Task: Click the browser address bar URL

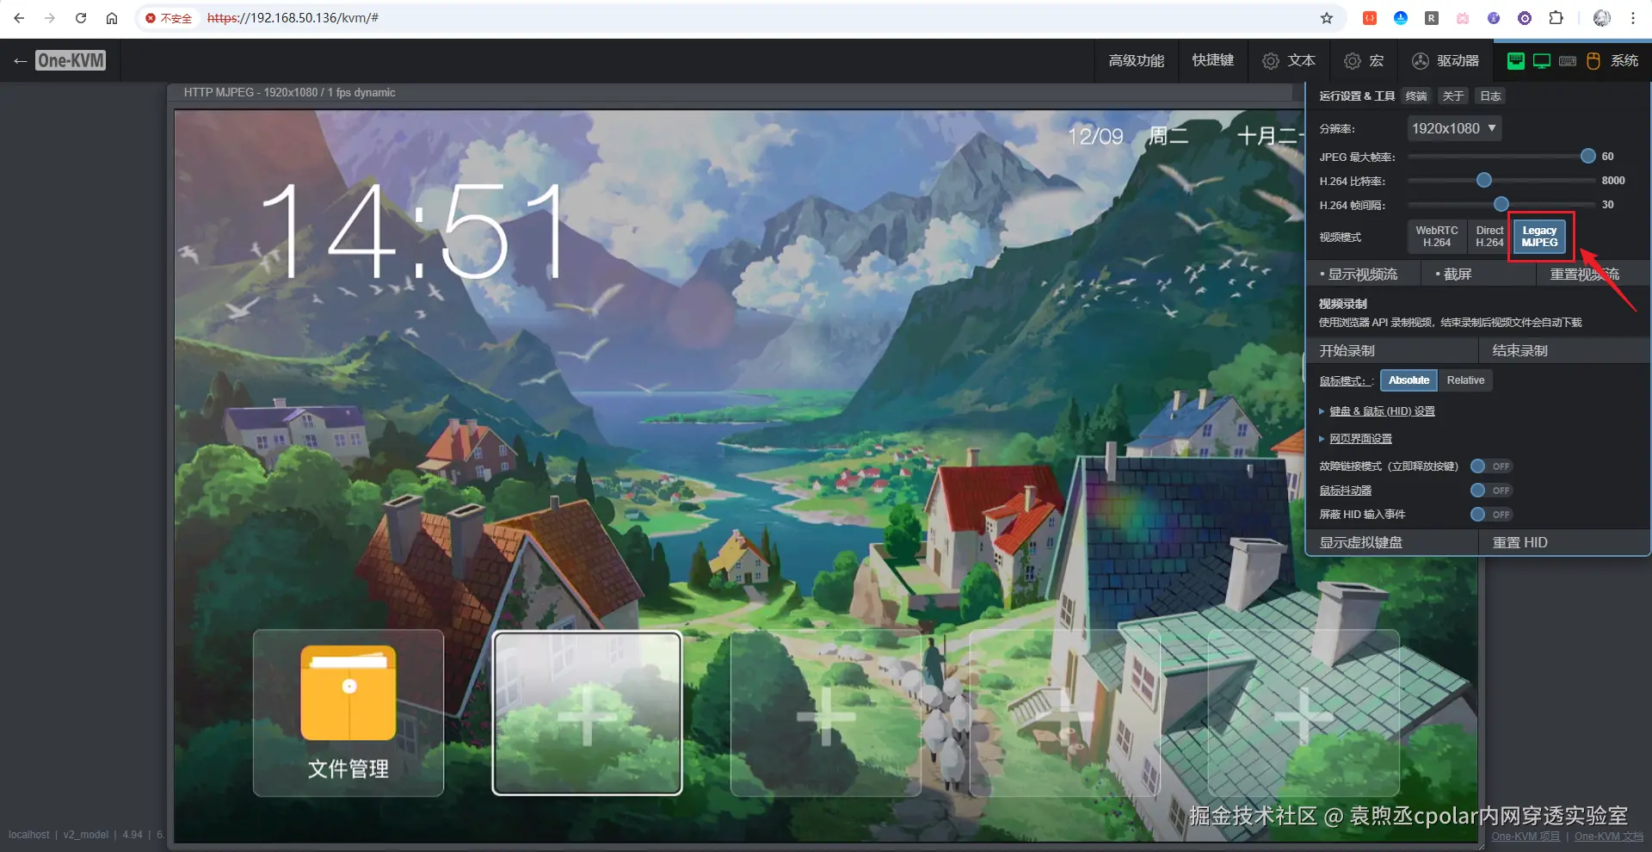Action: [293, 18]
